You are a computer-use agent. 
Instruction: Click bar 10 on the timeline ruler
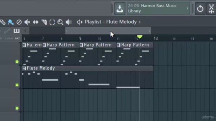pyautogui.click(x=100, y=39)
